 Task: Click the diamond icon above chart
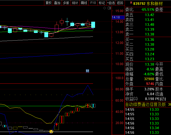coord(104,8)
